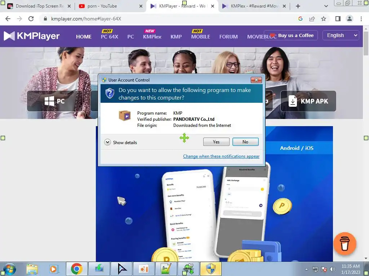Click the KMPlayer logo
The height and width of the screenshot is (276, 369).
point(32,36)
